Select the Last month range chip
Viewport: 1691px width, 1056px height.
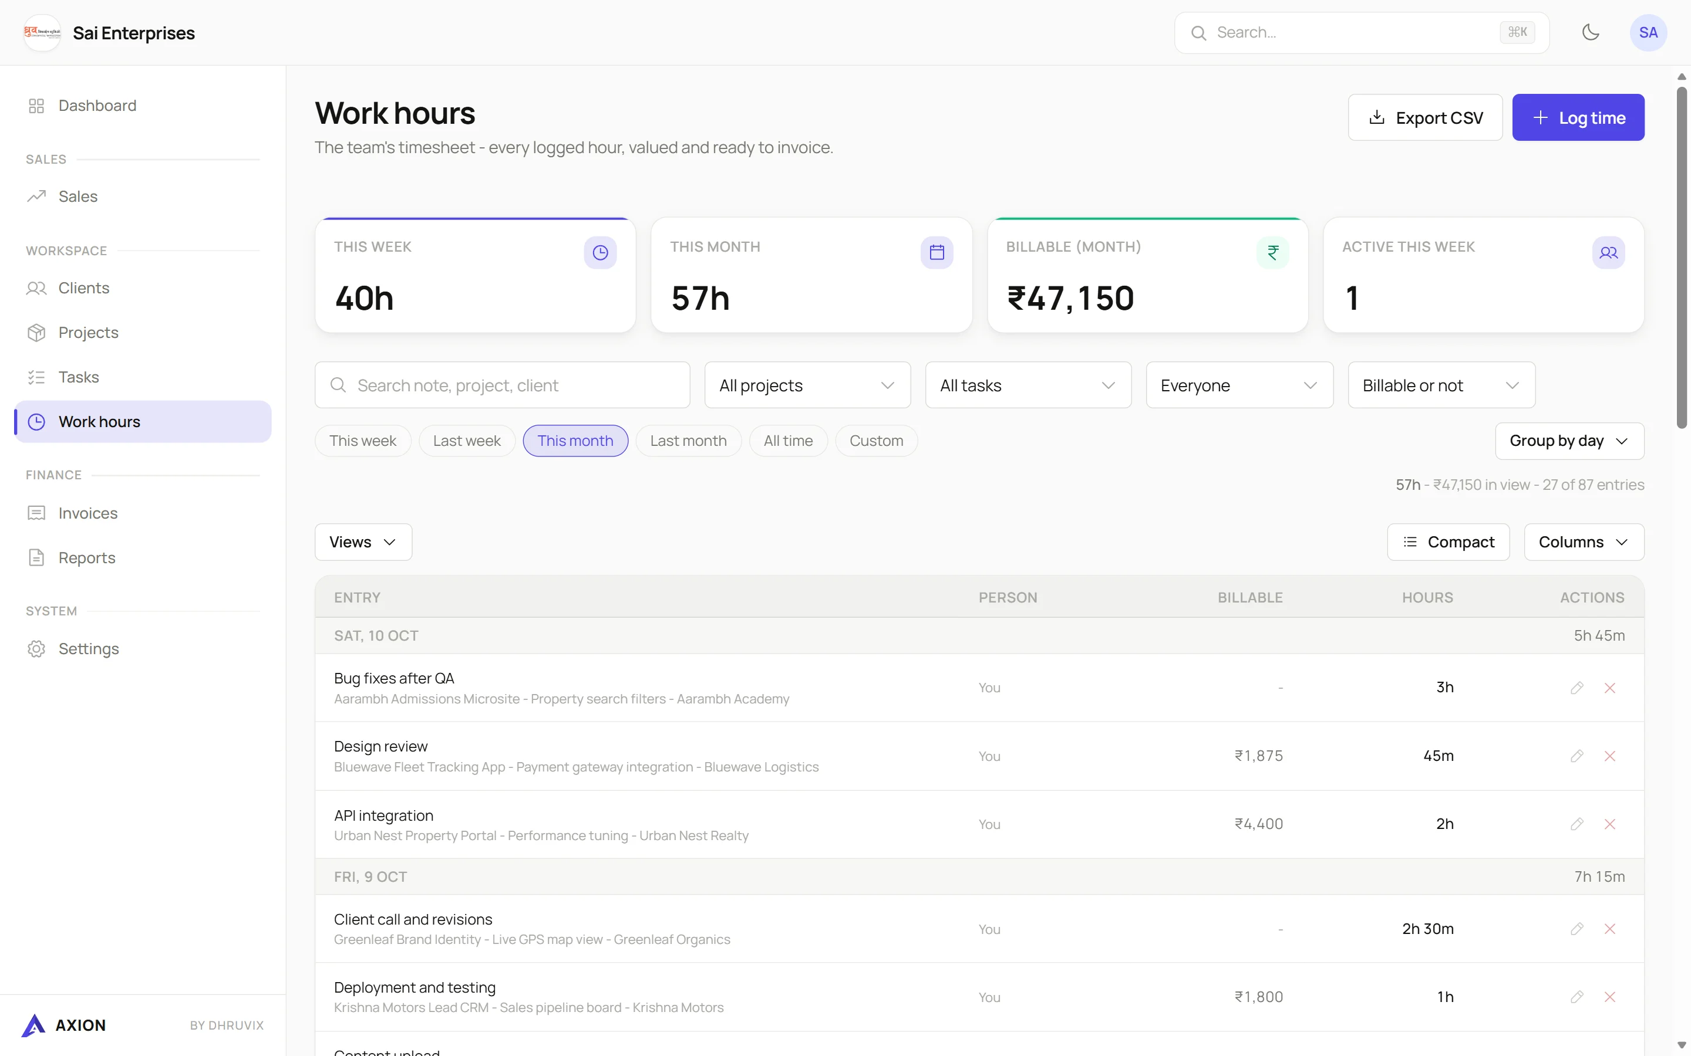[x=688, y=441]
